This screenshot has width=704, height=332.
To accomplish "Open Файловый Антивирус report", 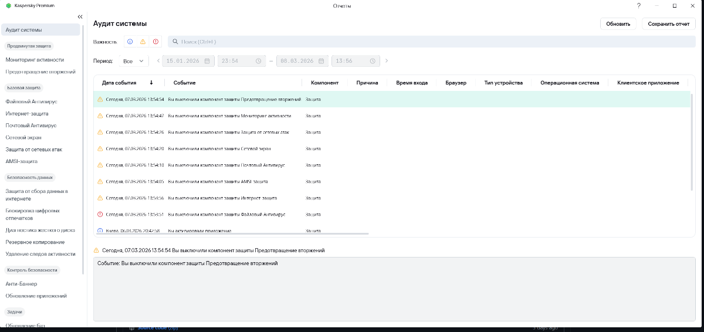I will tap(31, 101).
